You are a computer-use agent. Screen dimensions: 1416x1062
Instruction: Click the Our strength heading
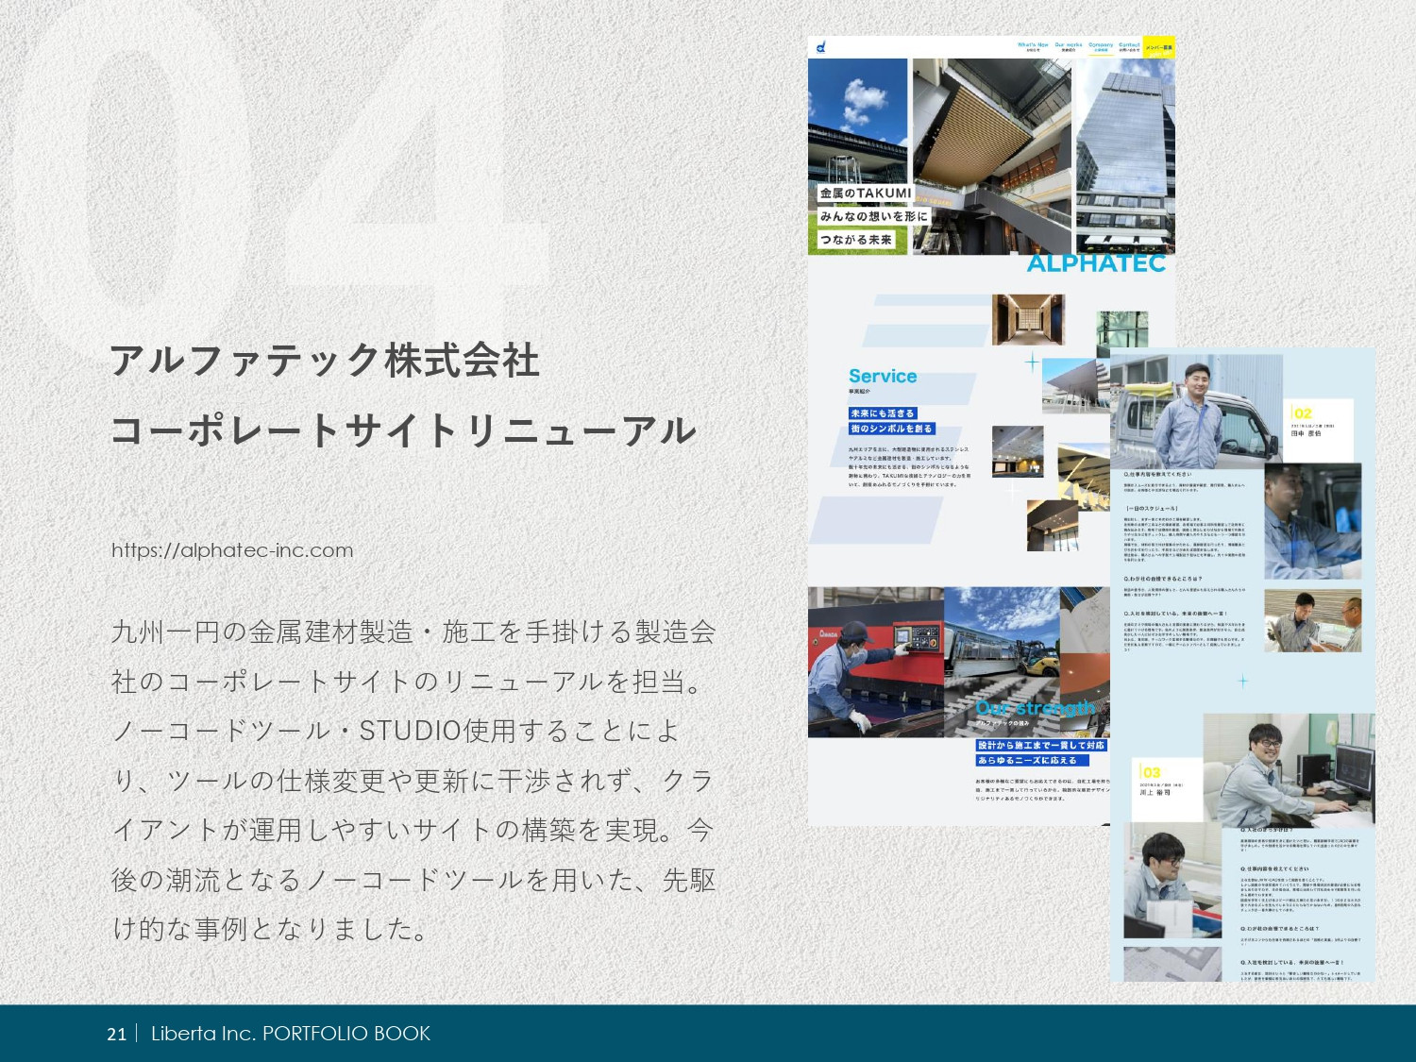click(x=1035, y=708)
